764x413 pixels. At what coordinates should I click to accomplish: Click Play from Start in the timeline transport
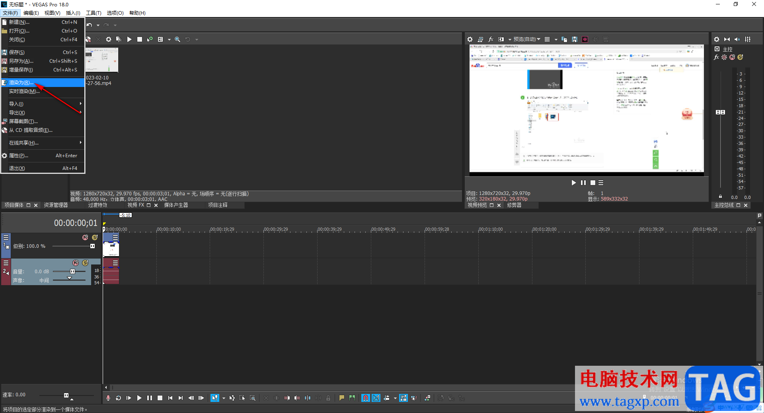click(x=129, y=398)
